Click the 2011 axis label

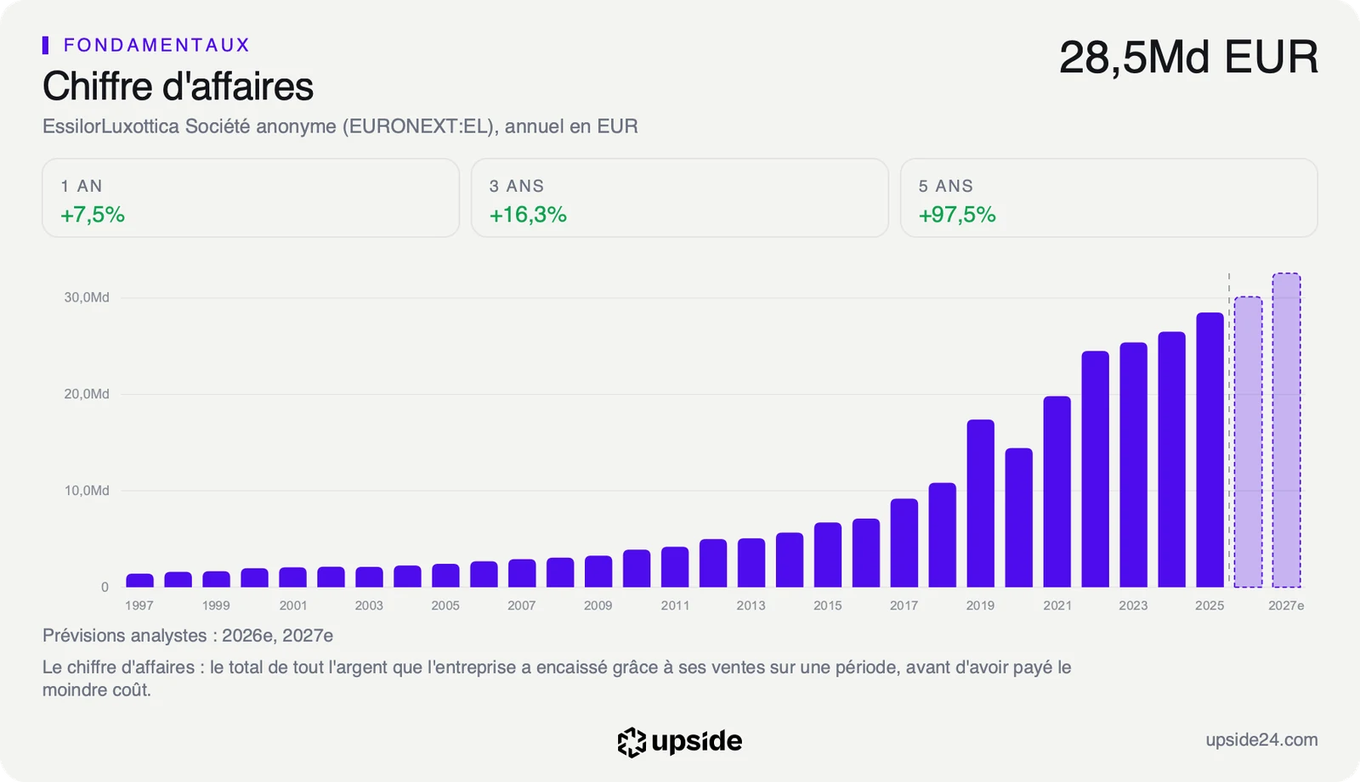(675, 605)
